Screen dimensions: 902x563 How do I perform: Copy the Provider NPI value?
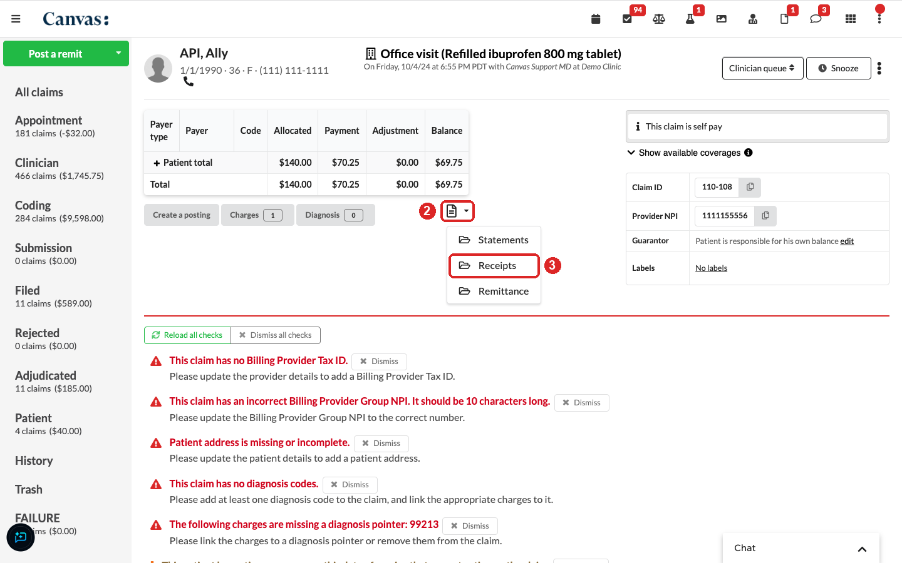765,216
